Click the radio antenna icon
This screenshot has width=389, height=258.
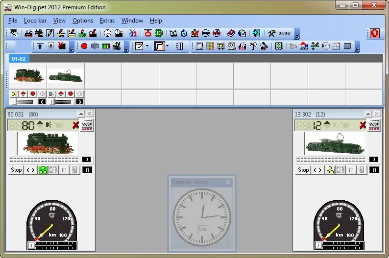[x=253, y=46]
